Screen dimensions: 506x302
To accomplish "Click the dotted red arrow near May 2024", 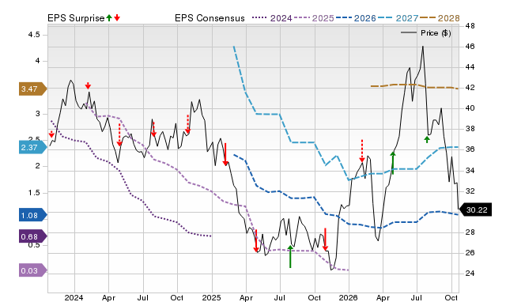I will (119, 134).
